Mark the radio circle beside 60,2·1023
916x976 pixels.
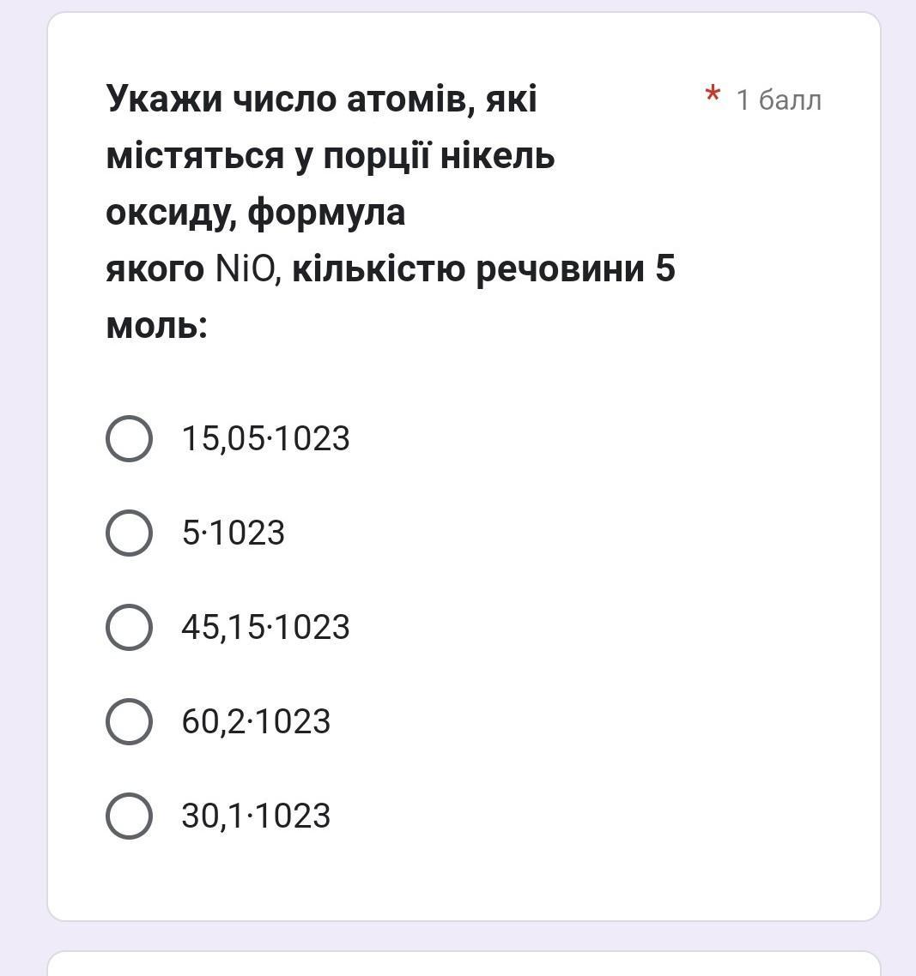[129, 721]
